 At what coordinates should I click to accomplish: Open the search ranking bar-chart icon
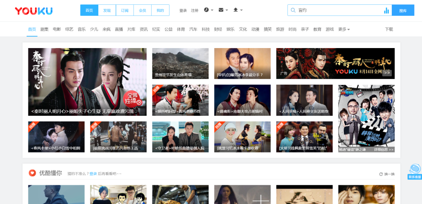click(387, 10)
